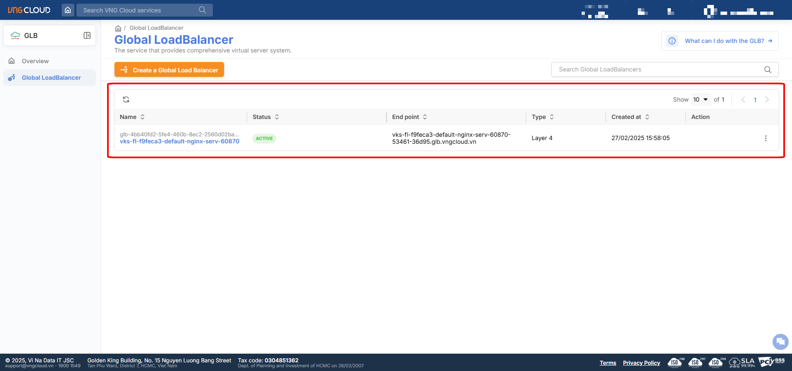Click the home icon in top bar
The height and width of the screenshot is (371, 792).
coord(68,10)
